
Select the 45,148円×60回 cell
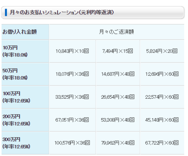[162, 120]
